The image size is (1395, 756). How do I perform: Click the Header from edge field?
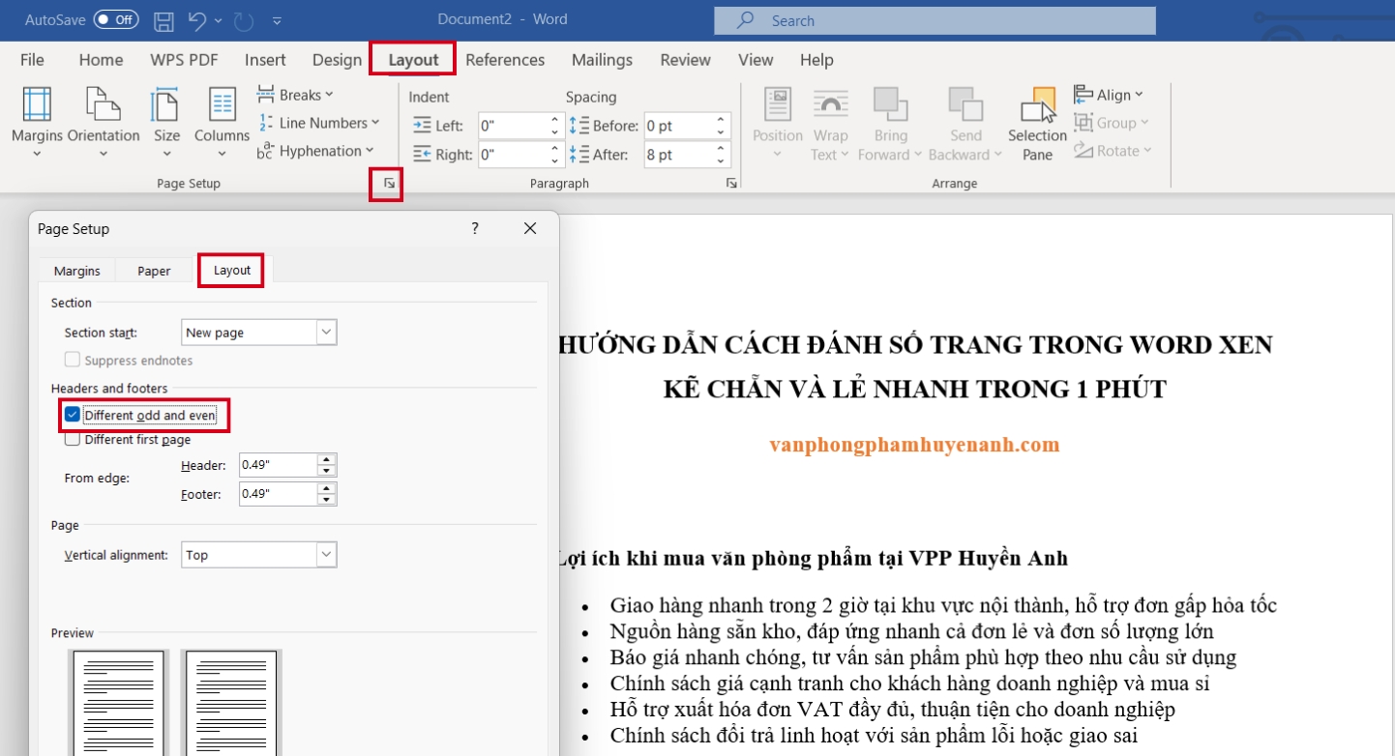(278, 465)
